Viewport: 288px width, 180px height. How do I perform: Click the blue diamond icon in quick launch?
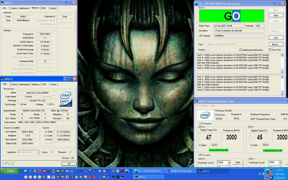coord(113,171)
